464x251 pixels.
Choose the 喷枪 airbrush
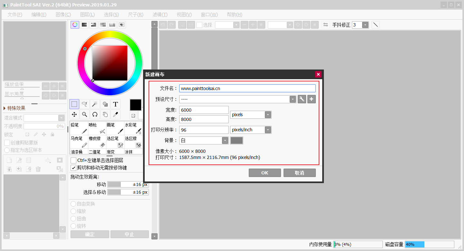(x=97, y=128)
